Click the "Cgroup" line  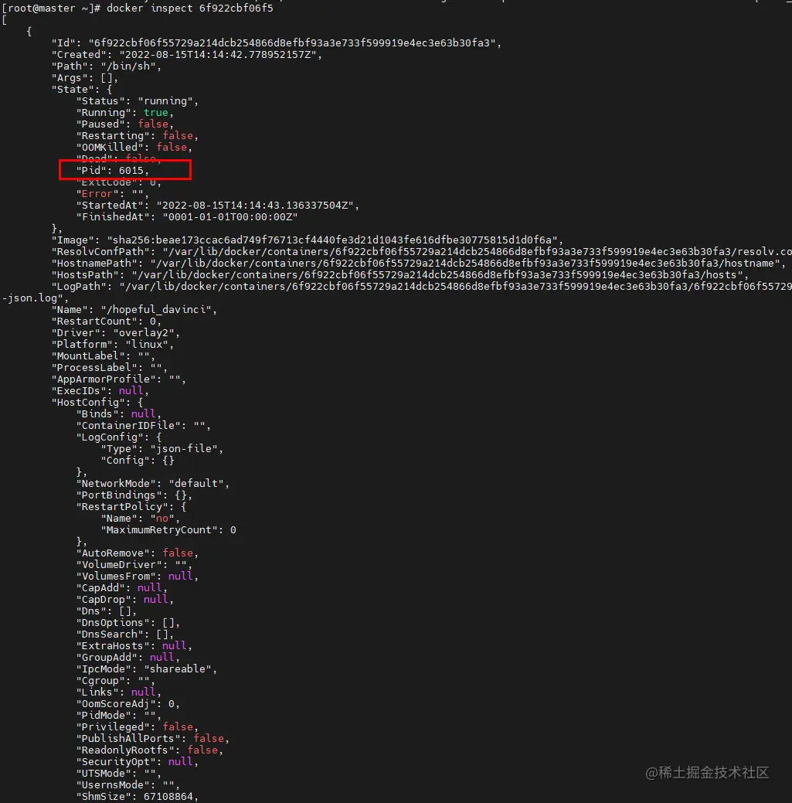116,681
